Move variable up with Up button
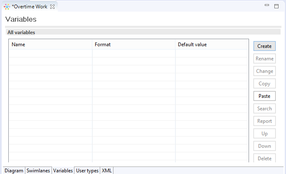 coord(264,134)
